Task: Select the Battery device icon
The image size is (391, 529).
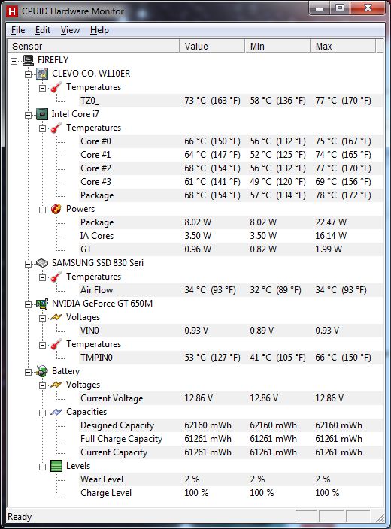Action: (x=42, y=371)
